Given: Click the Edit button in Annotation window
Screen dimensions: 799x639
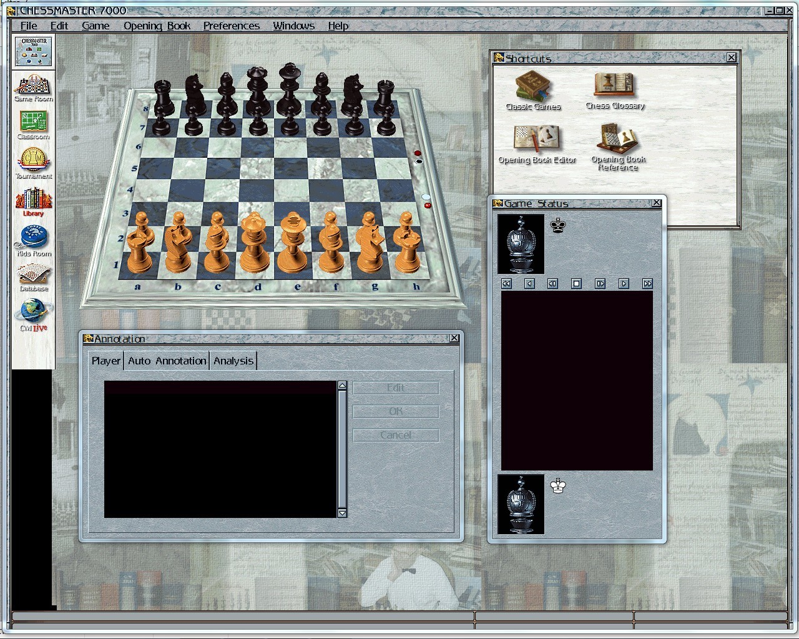Looking at the screenshot, I should pyautogui.click(x=396, y=388).
